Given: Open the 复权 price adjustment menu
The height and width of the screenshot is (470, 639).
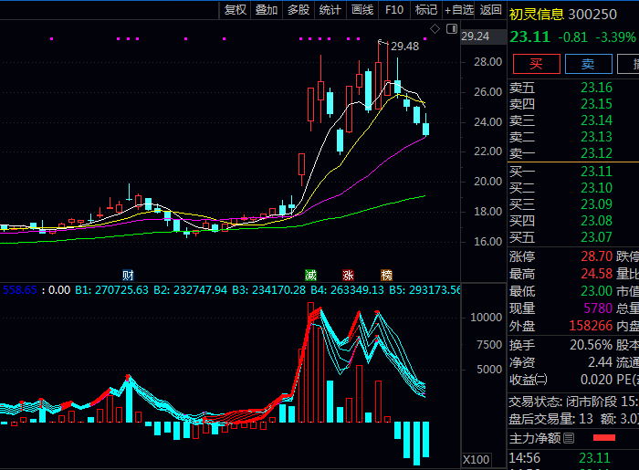Looking at the screenshot, I should (236, 10).
